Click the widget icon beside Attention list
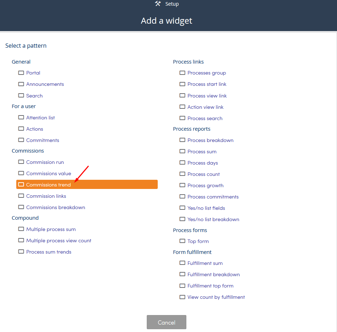This screenshot has width=337, height=332. [x=21, y=117]
